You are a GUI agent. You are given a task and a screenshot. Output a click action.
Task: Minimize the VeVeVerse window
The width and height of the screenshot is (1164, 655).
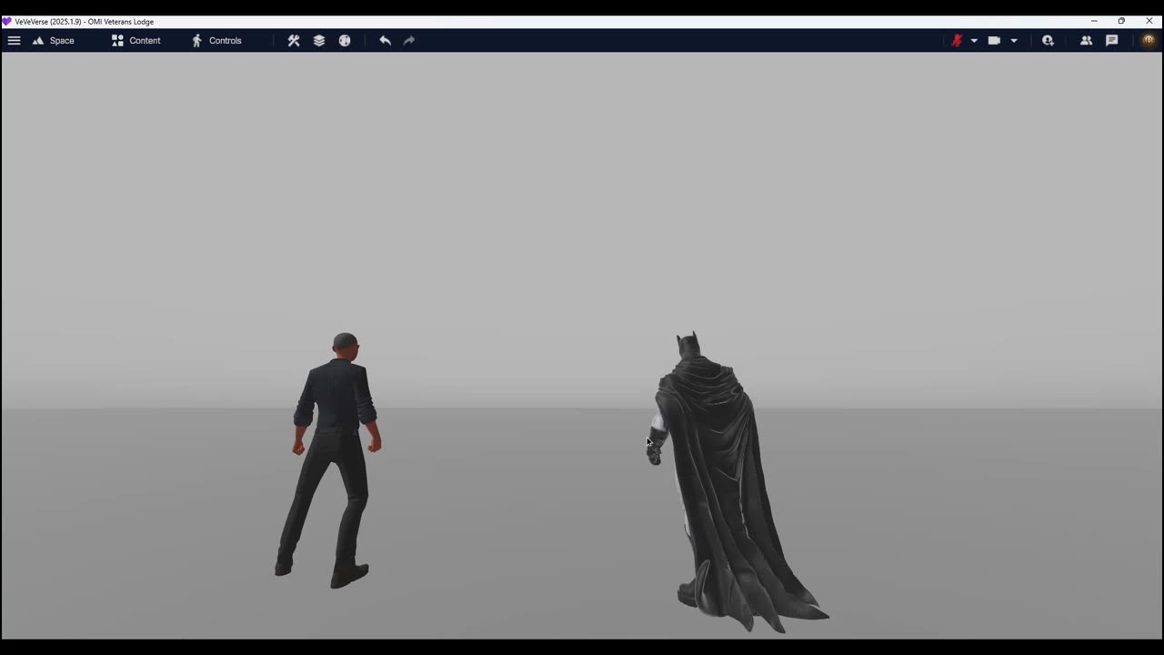pos(1094,21)
